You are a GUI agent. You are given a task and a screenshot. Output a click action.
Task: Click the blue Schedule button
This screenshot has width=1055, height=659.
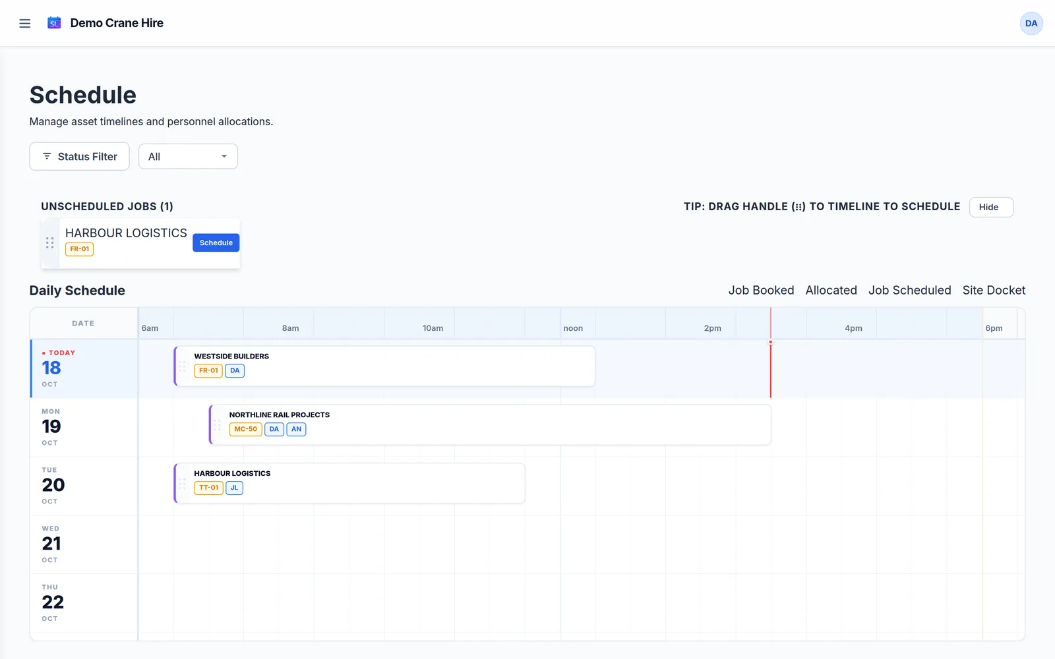[216, 243]
